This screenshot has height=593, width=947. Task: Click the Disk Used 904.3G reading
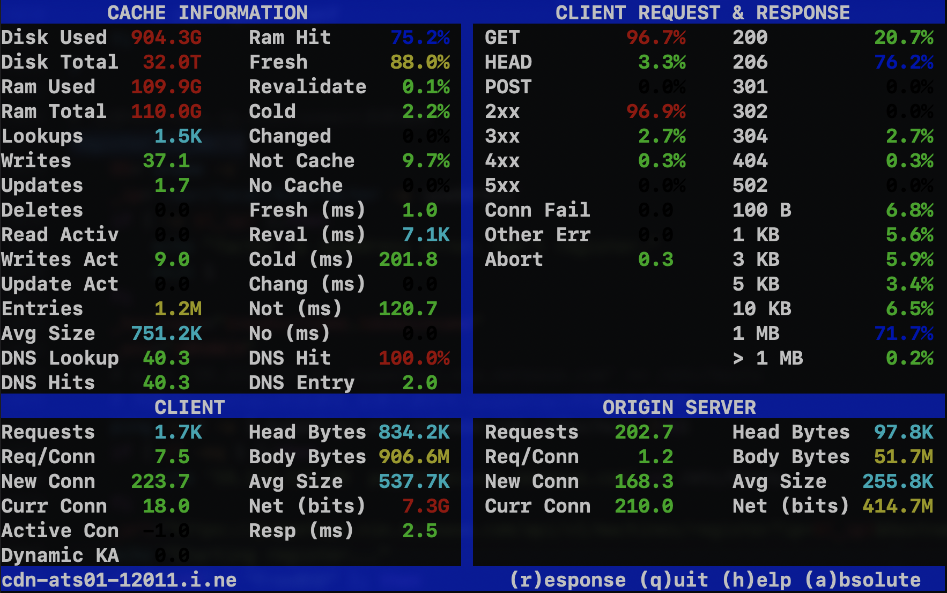(x=166, y=37)
